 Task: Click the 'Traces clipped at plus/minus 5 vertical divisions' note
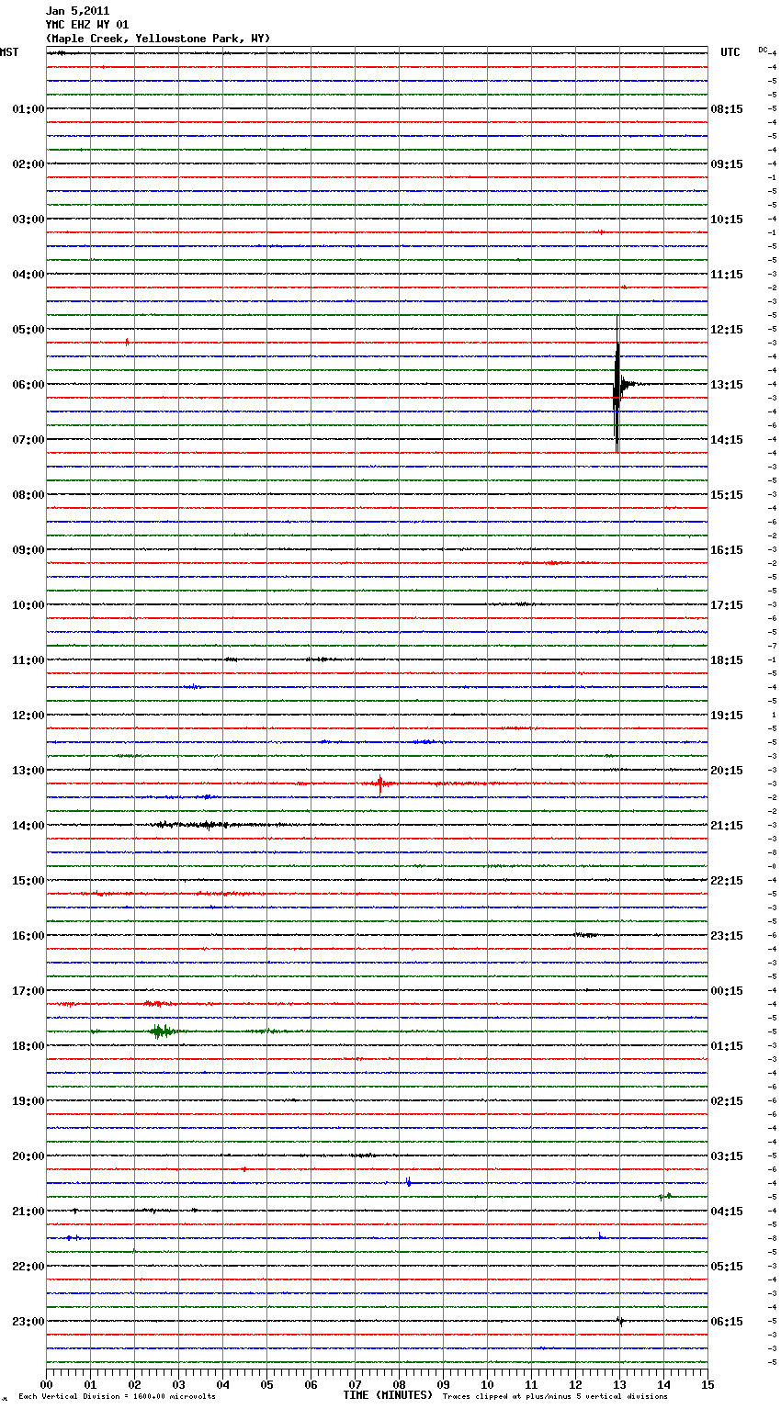(x=555, y=1396)
